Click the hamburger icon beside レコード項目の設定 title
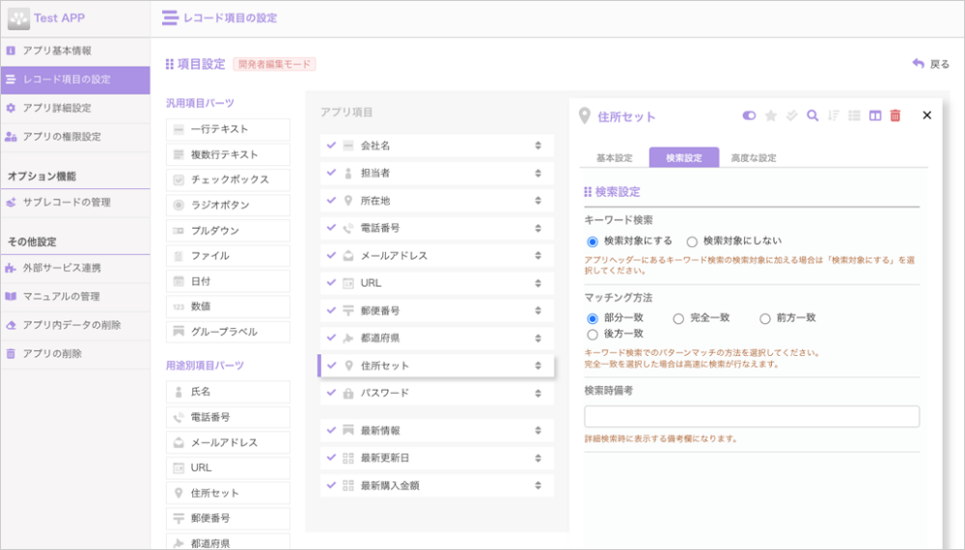The image size is (965, 550). (x=170, y=17)
